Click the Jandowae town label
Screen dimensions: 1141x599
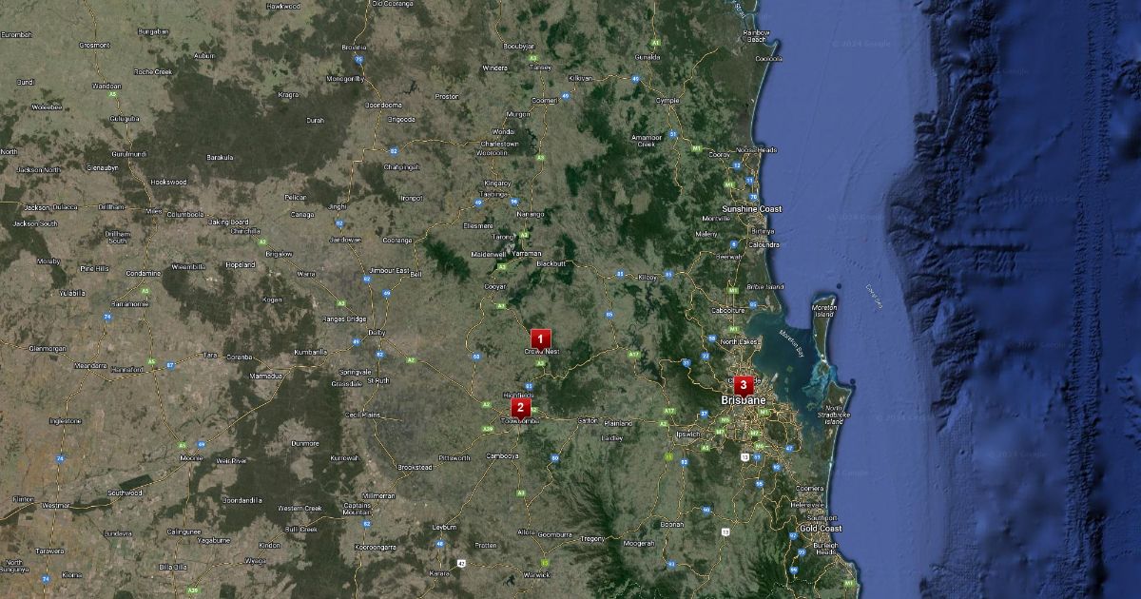[x=345, y=240]
